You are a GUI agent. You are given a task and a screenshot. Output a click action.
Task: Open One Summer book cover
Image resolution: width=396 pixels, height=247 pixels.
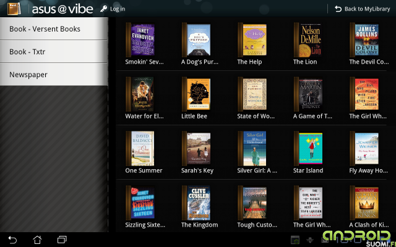click(140, 148)
